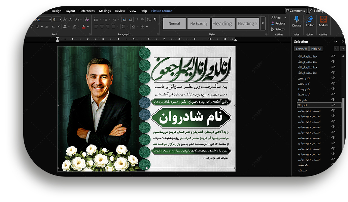Click the Show All button

pos(301,49)
